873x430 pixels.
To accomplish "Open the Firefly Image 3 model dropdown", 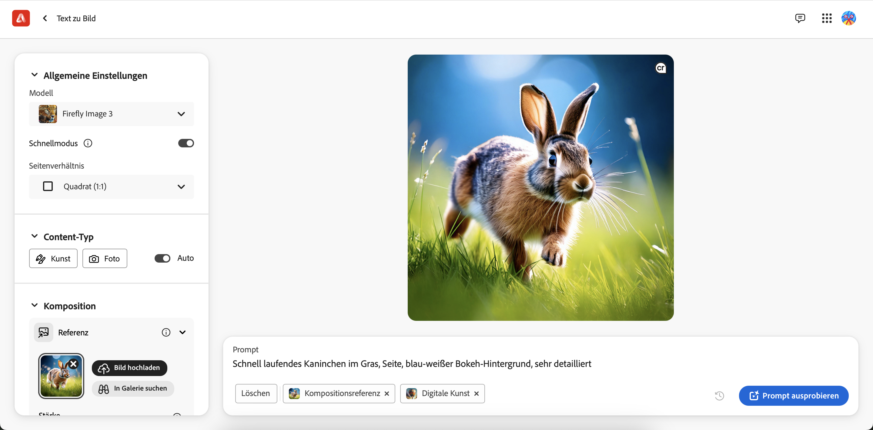I will tap(112, 114).
